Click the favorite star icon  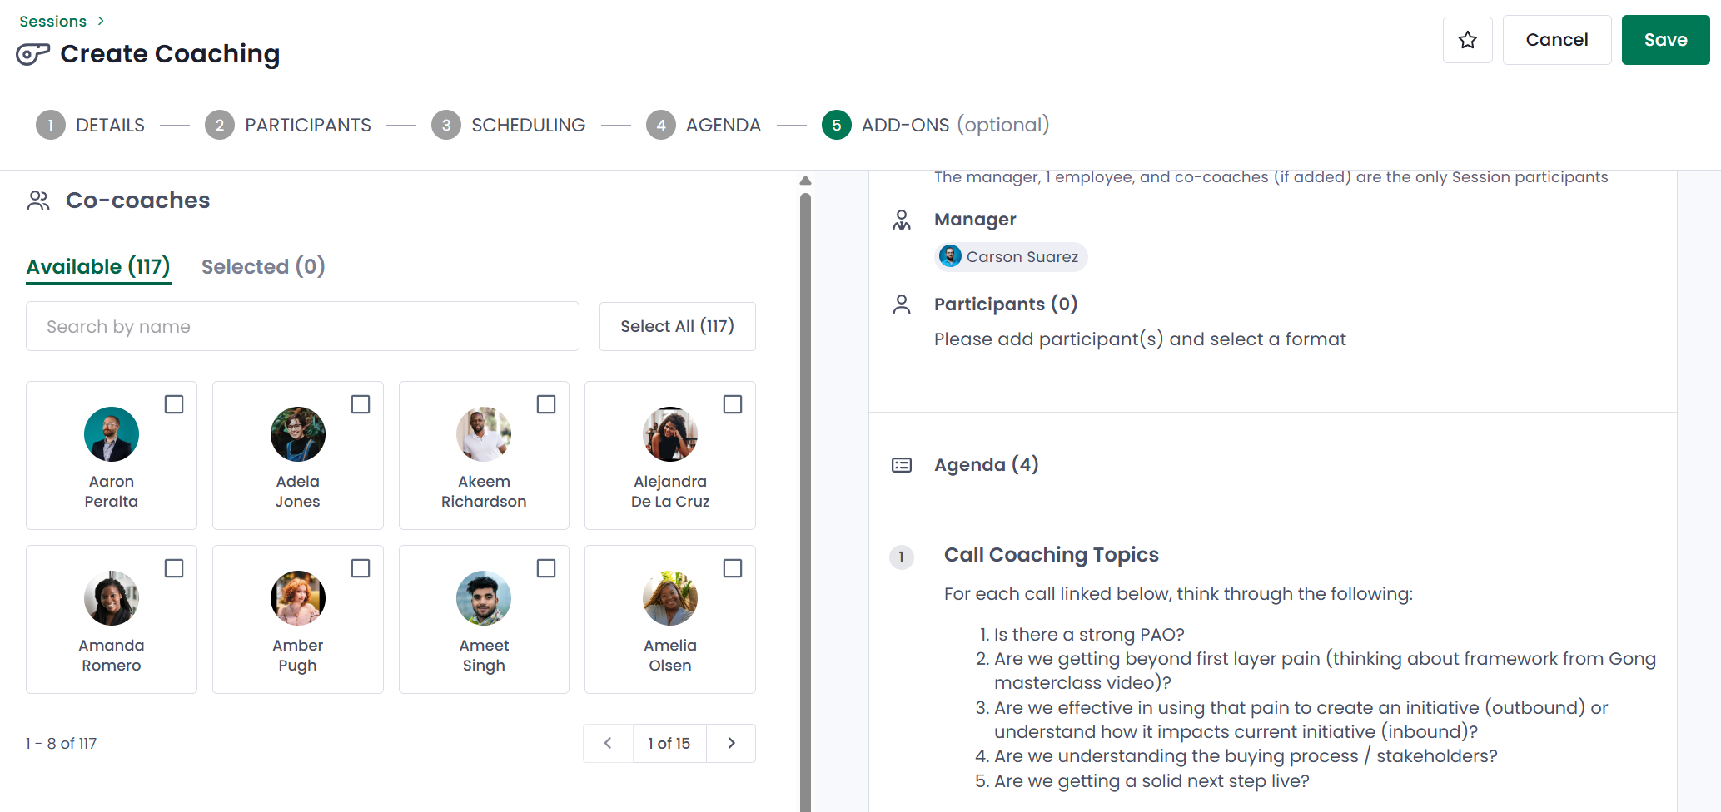1467,40
